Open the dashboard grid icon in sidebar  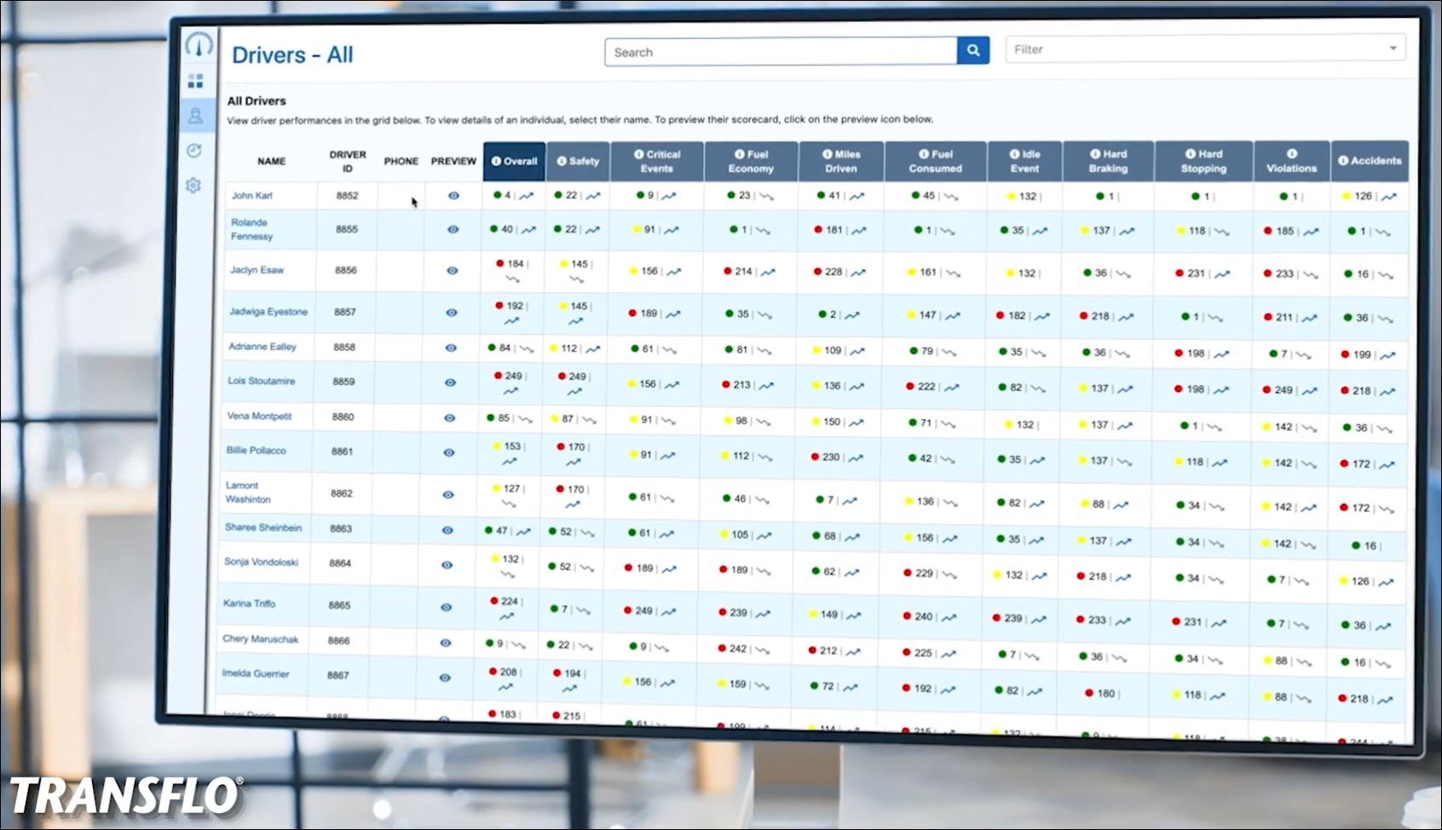196,81
